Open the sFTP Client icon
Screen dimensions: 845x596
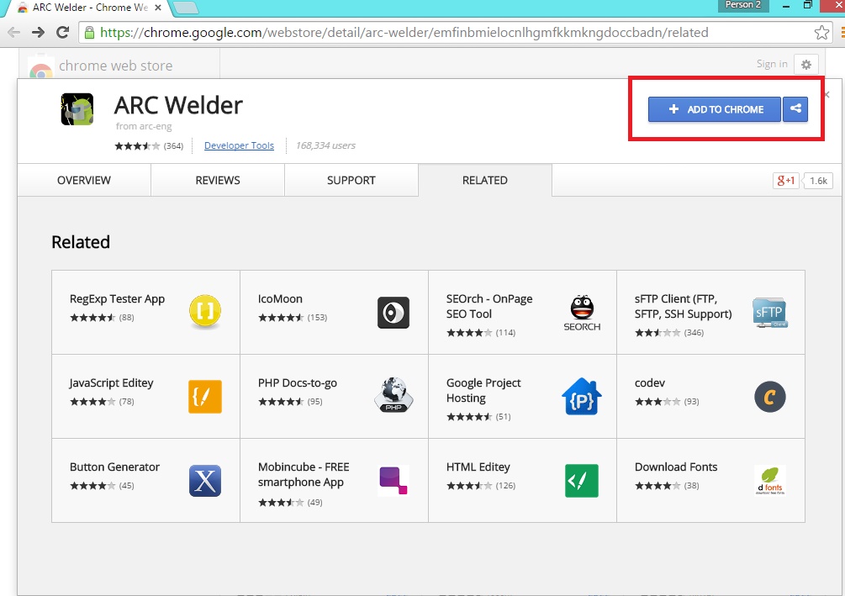click(x=770, y=313)
